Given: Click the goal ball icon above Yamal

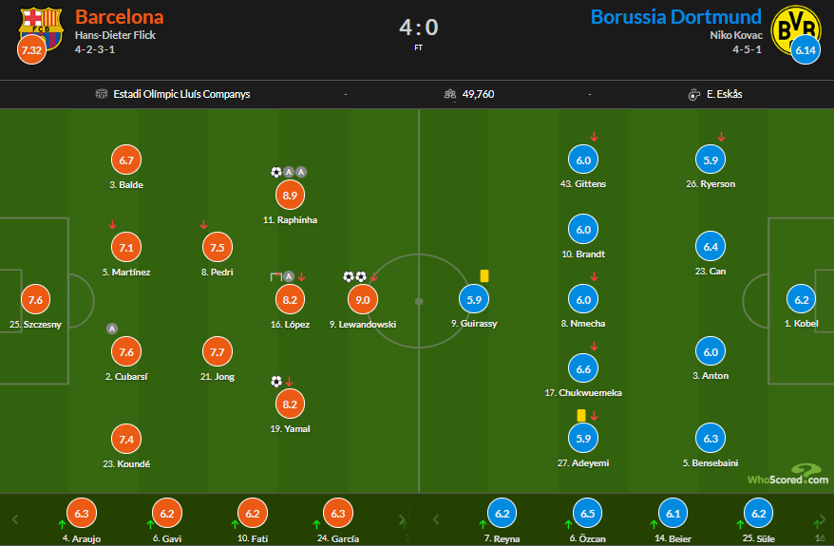Looking at the screenshot, I should click(x=276, y=381).
